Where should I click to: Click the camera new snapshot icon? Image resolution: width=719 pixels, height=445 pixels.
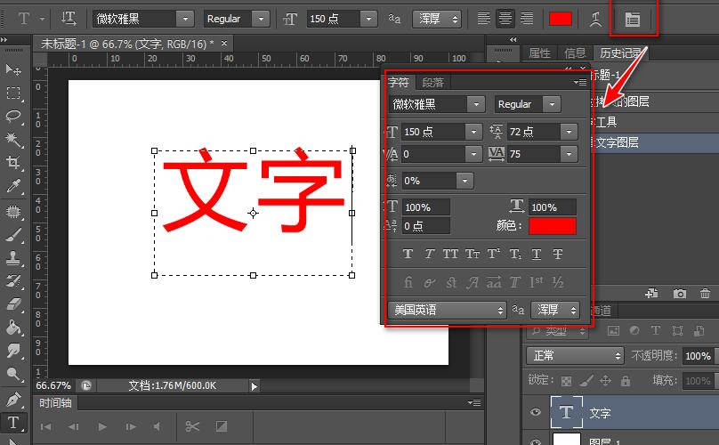(680, 293)
